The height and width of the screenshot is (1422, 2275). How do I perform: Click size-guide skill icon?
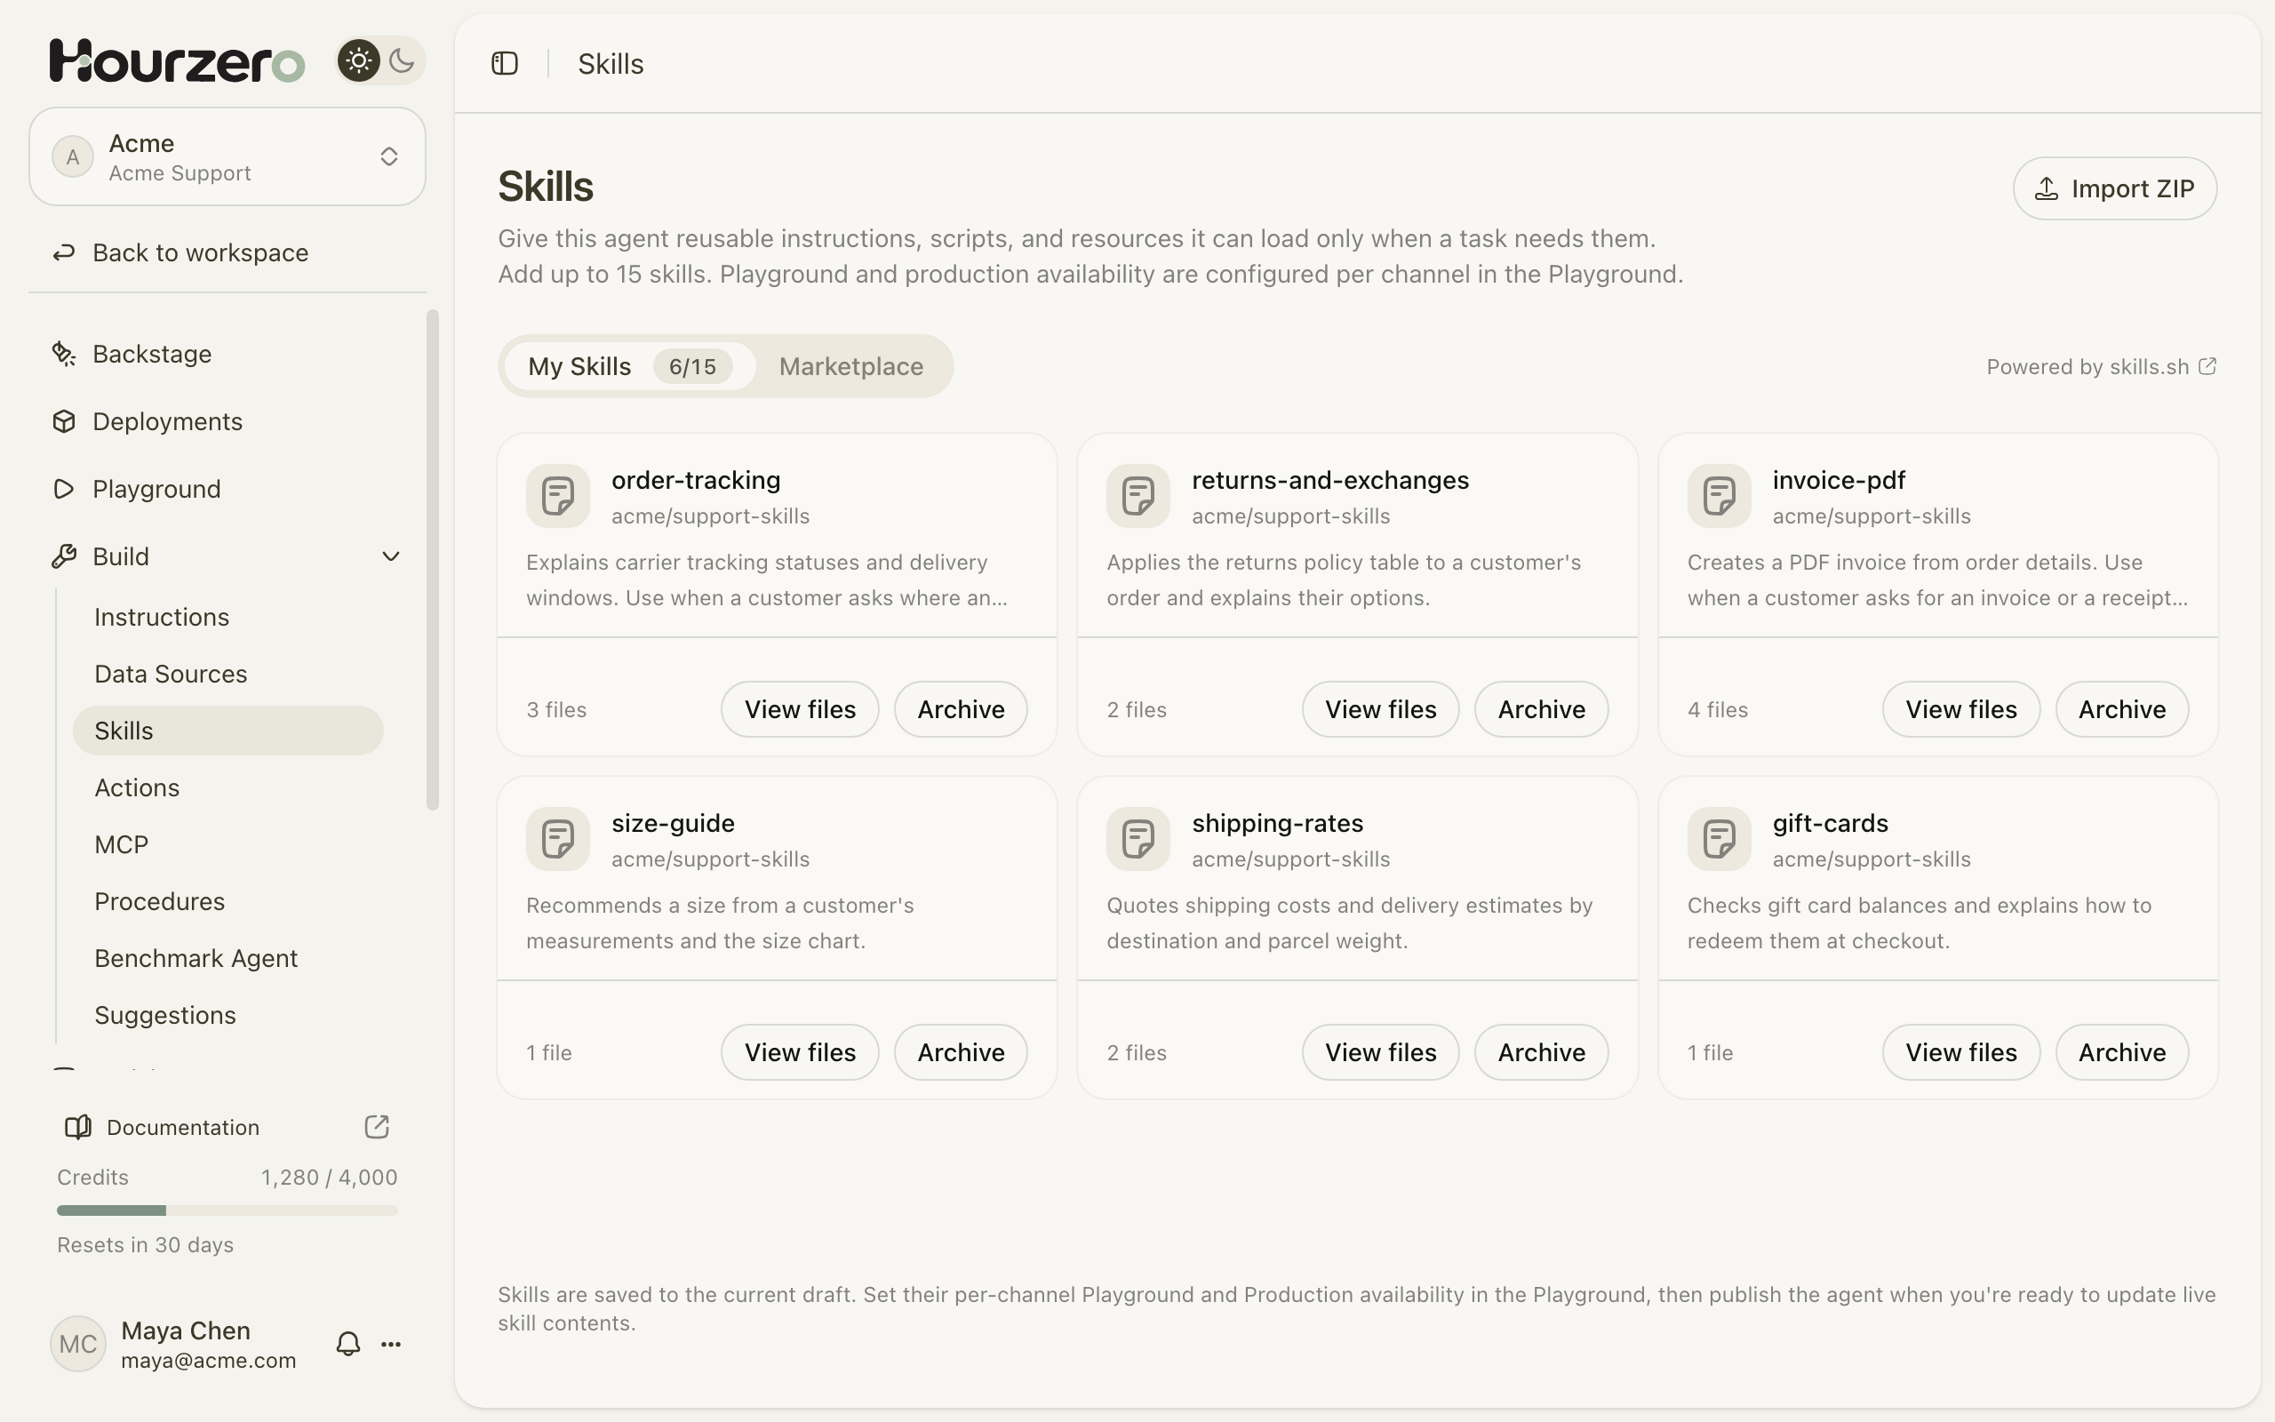click(x=557, y=839)
